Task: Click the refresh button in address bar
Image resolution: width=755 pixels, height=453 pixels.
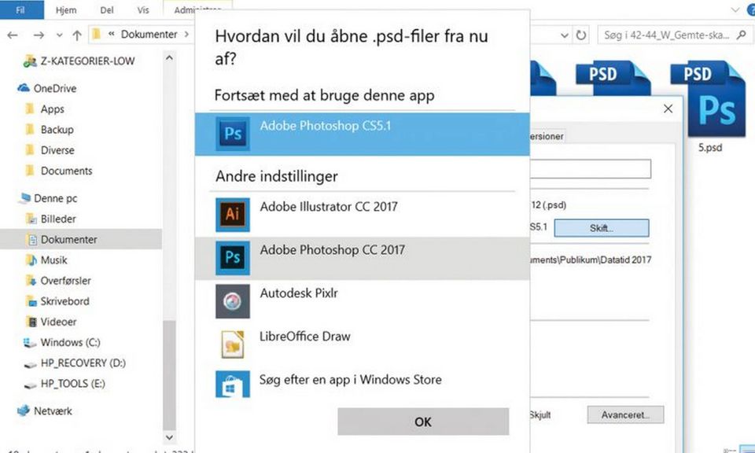Action: 581,35
